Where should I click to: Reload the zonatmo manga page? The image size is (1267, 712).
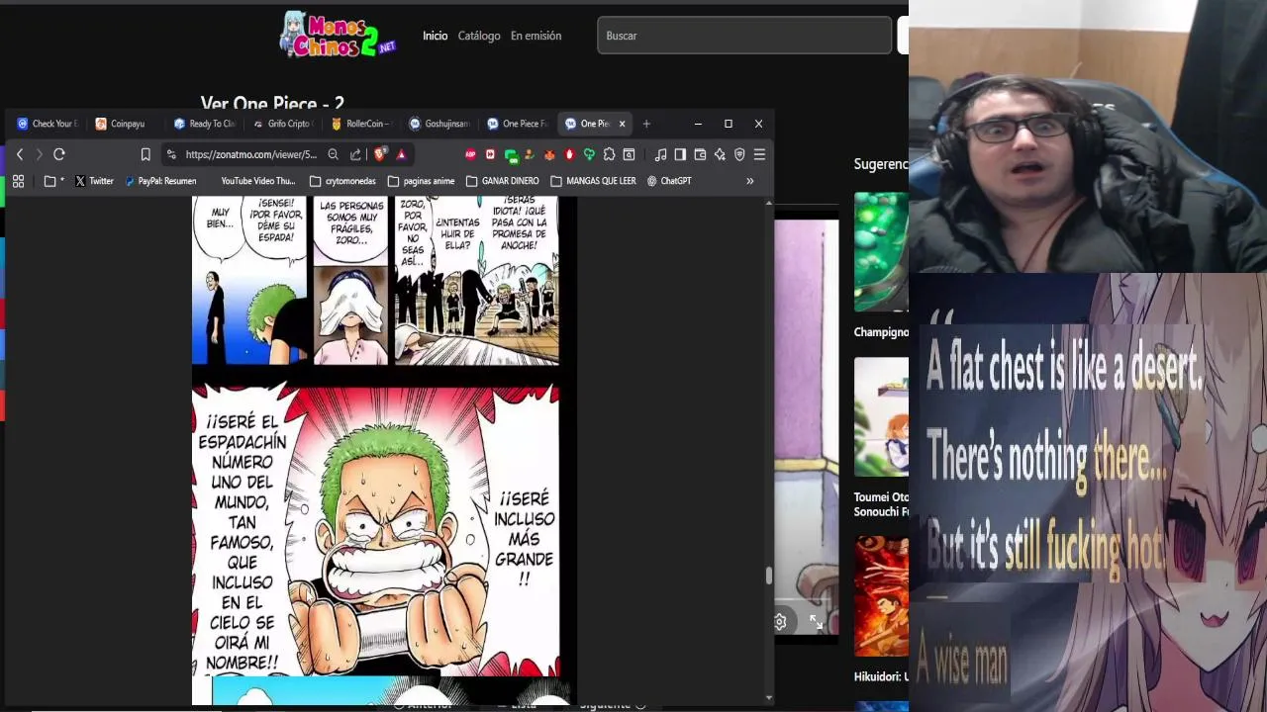pos(59,154)
